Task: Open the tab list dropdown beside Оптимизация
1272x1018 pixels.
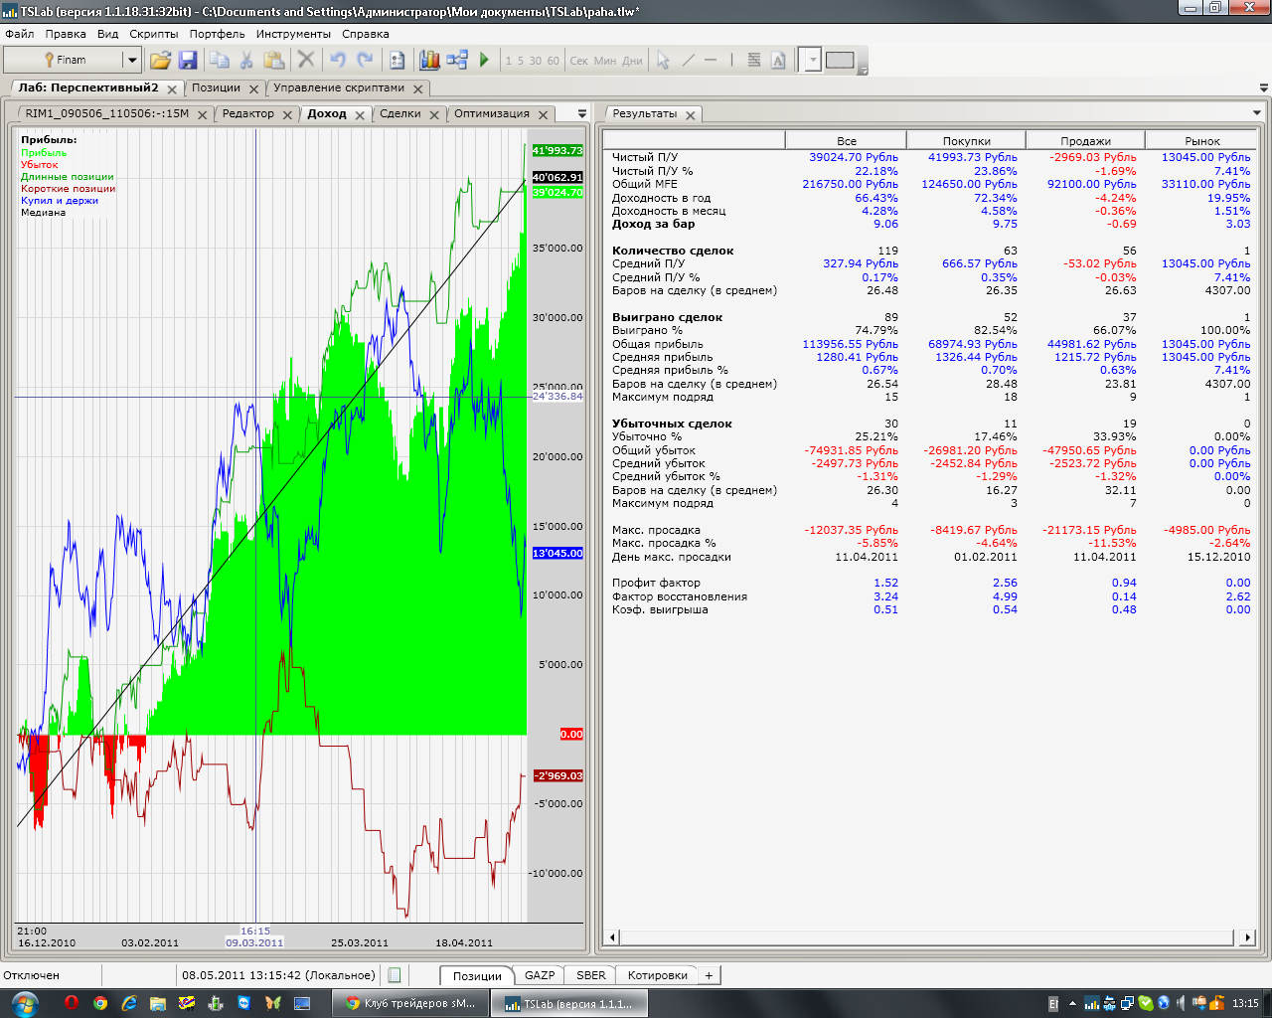Action: pos(582,113)
